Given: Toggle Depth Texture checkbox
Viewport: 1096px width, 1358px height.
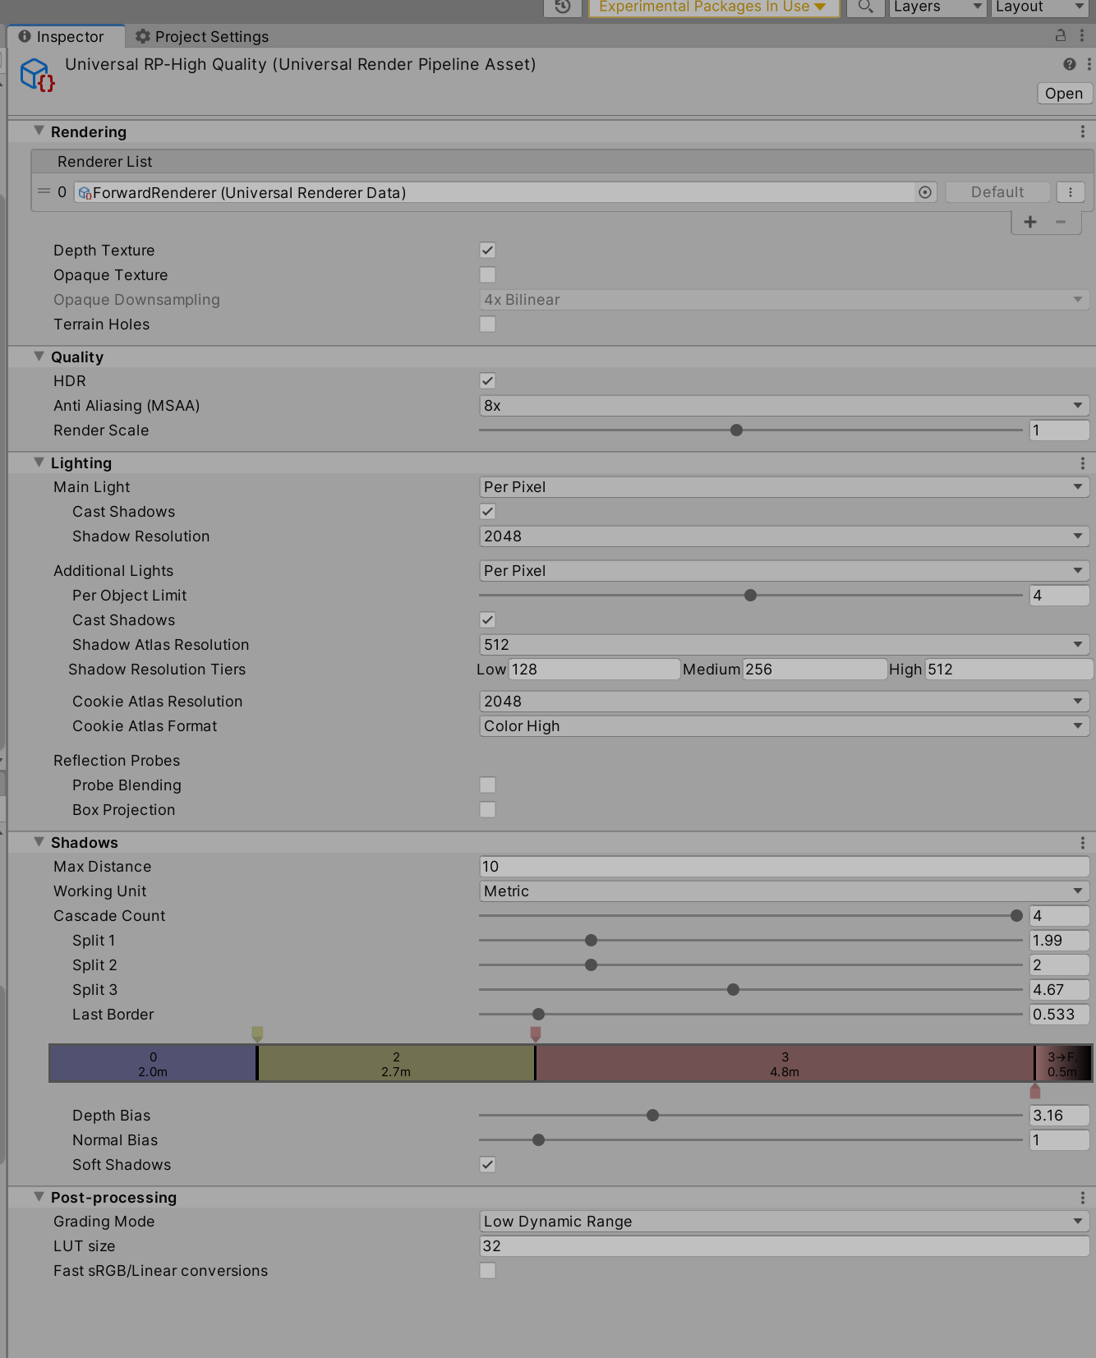Looking at the screenshot, I should pyautogui.click(x=487, y=251).
